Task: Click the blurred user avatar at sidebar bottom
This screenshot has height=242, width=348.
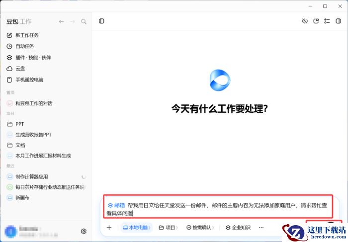Action: [10, 232]
